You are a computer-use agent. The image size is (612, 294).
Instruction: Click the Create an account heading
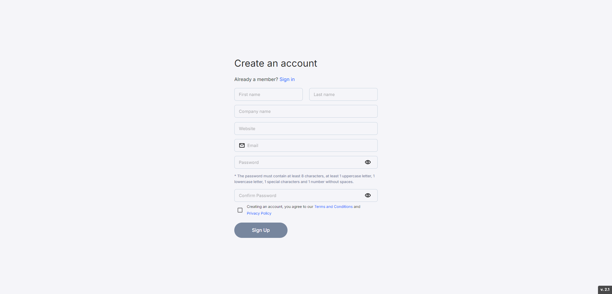coord(275,63)
